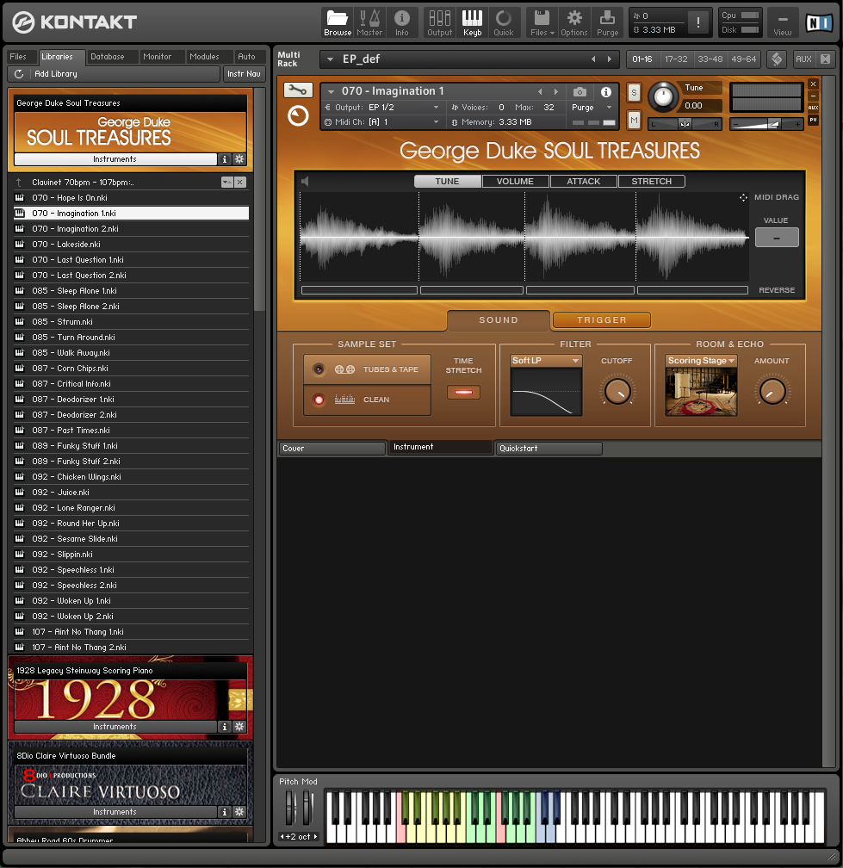Image resolution: width=843 pixels, height=868 pixels.
Task: Open the Files toolbar dropdown menu
Action: [542, 22]
